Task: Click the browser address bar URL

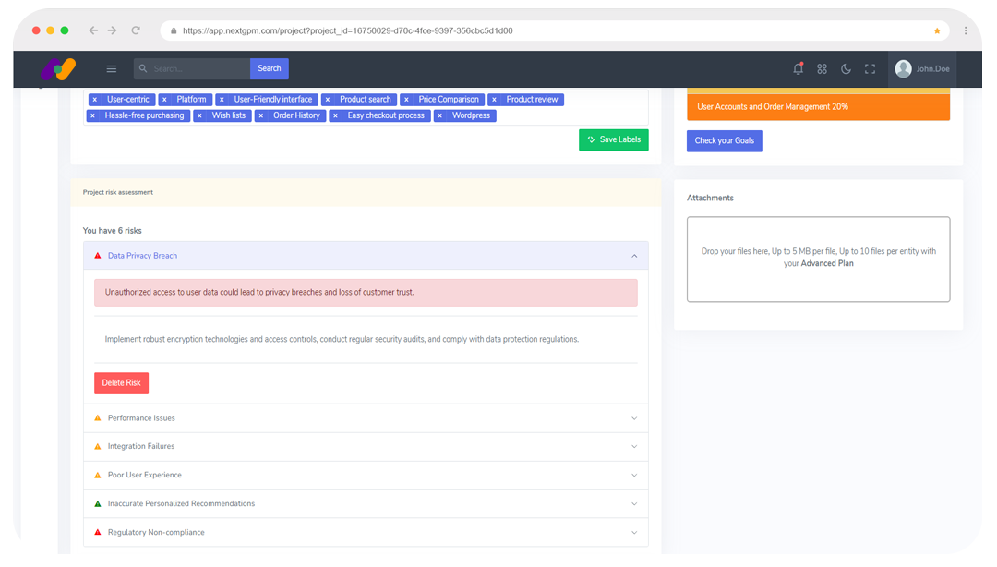Action: click(348, 30)
